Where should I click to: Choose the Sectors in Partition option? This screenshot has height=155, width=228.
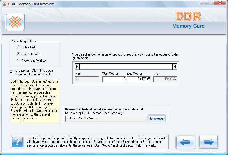tap(18, 61)
